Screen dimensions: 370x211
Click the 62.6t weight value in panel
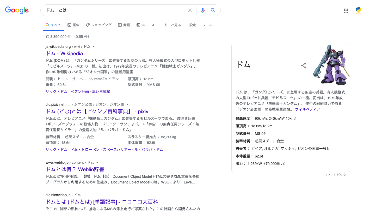click(259, 156)
